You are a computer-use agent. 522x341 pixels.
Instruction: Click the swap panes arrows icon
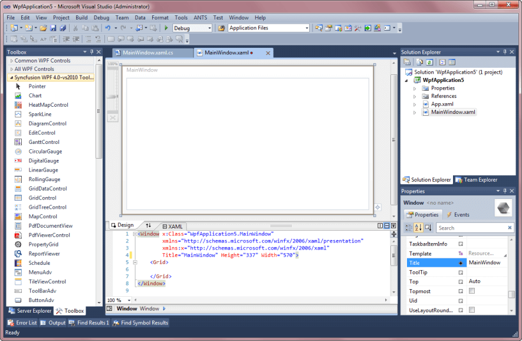pos(149,225)
